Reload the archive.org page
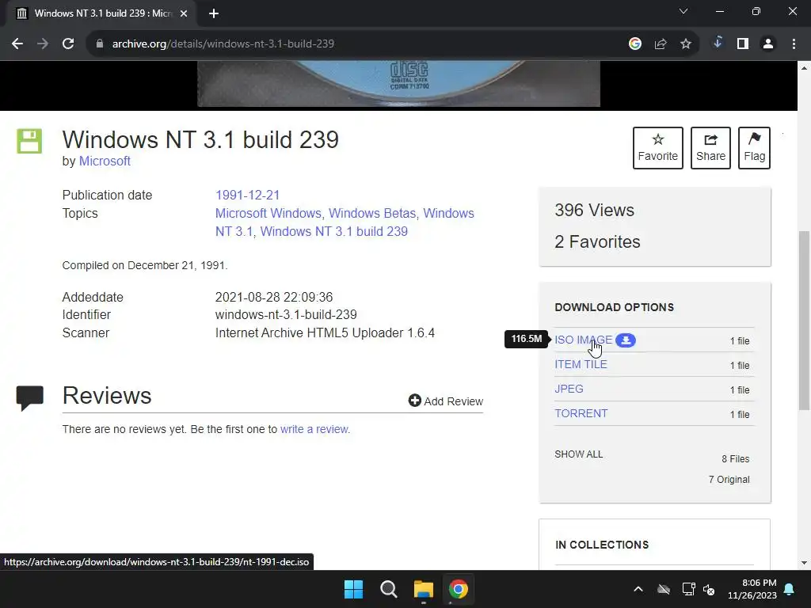Viewport: 811px width, 608px height. click(x=68, y=44)
